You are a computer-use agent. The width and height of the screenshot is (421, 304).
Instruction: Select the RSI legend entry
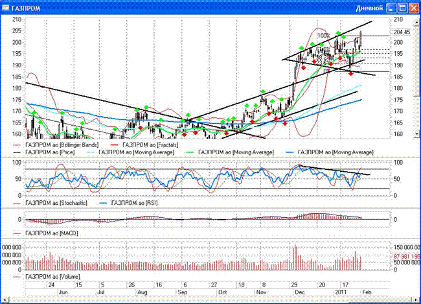click(x=128, y=203)
